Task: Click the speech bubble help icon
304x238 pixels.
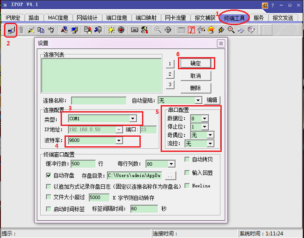Action: click(x=251, y=30)
